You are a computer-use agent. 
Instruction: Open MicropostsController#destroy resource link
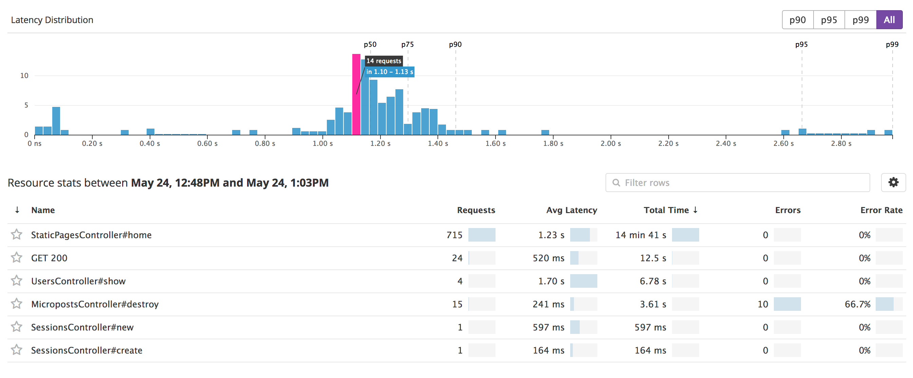pyautogui.click(x=95, y=304)
